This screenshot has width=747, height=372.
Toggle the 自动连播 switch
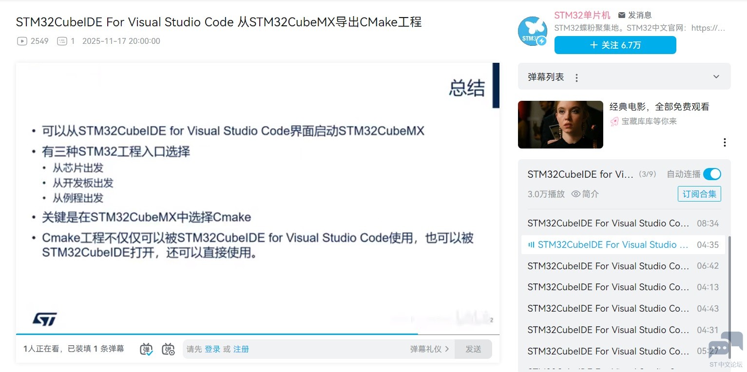point(712,174)
